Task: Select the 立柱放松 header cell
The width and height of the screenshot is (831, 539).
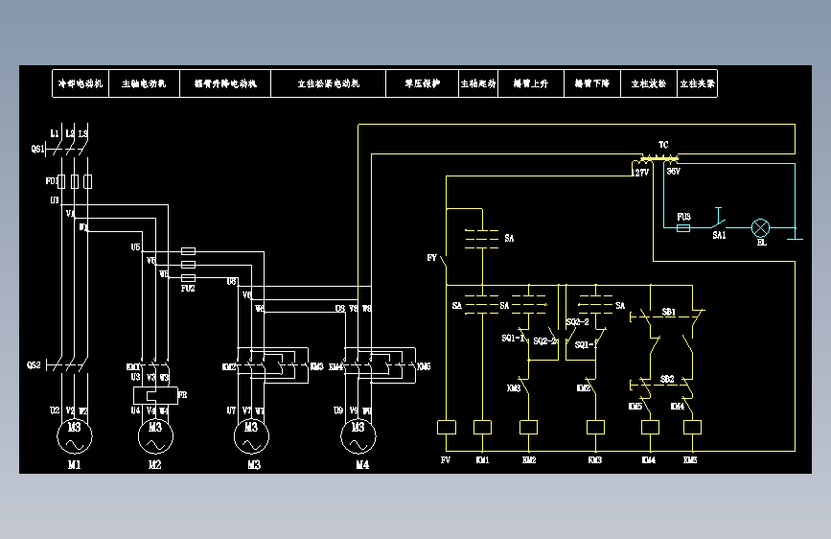Action: tap(649, 83)
